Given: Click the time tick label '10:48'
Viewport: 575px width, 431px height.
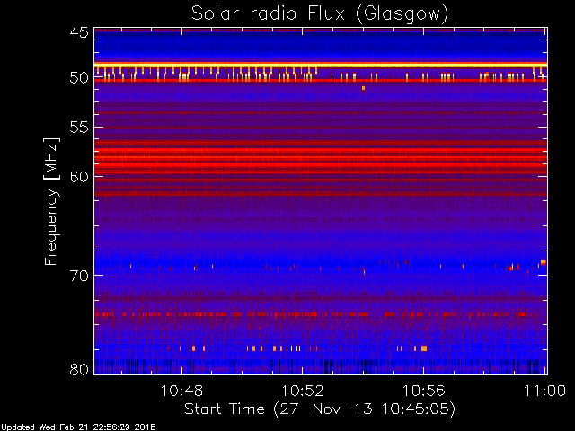Looking at the screenshot, I should coord(181,391).
